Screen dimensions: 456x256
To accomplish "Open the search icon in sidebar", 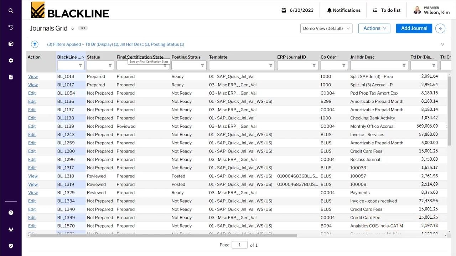I will click(11, 11).
